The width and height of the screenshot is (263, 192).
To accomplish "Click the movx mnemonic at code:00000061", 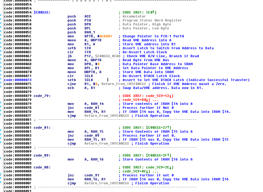I will [72, 40].
